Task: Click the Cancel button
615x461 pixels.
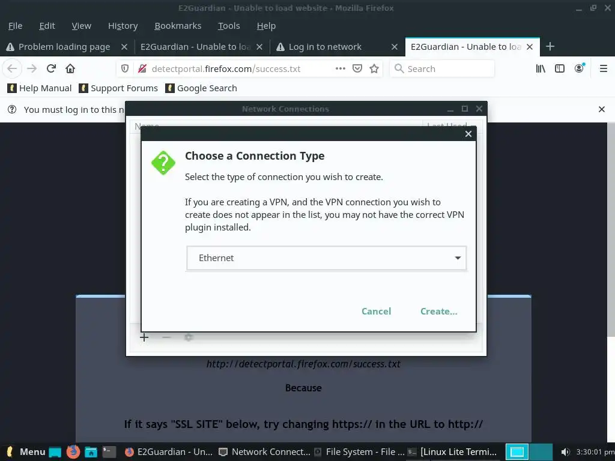Action: click(x=376, y=312)
